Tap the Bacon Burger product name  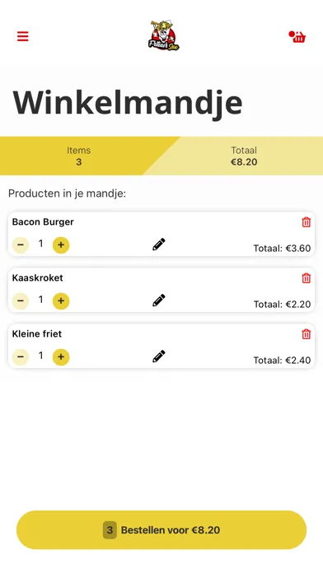tap(43, 221)
